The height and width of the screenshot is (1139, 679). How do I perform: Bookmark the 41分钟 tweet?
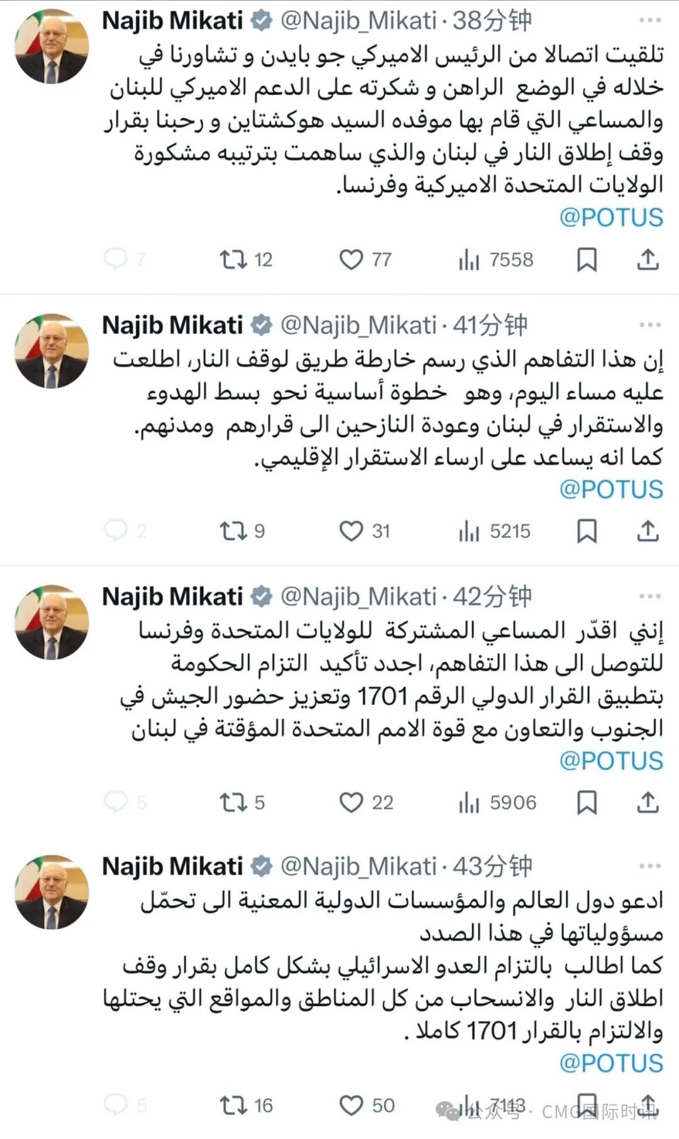(x=587, y=531)
